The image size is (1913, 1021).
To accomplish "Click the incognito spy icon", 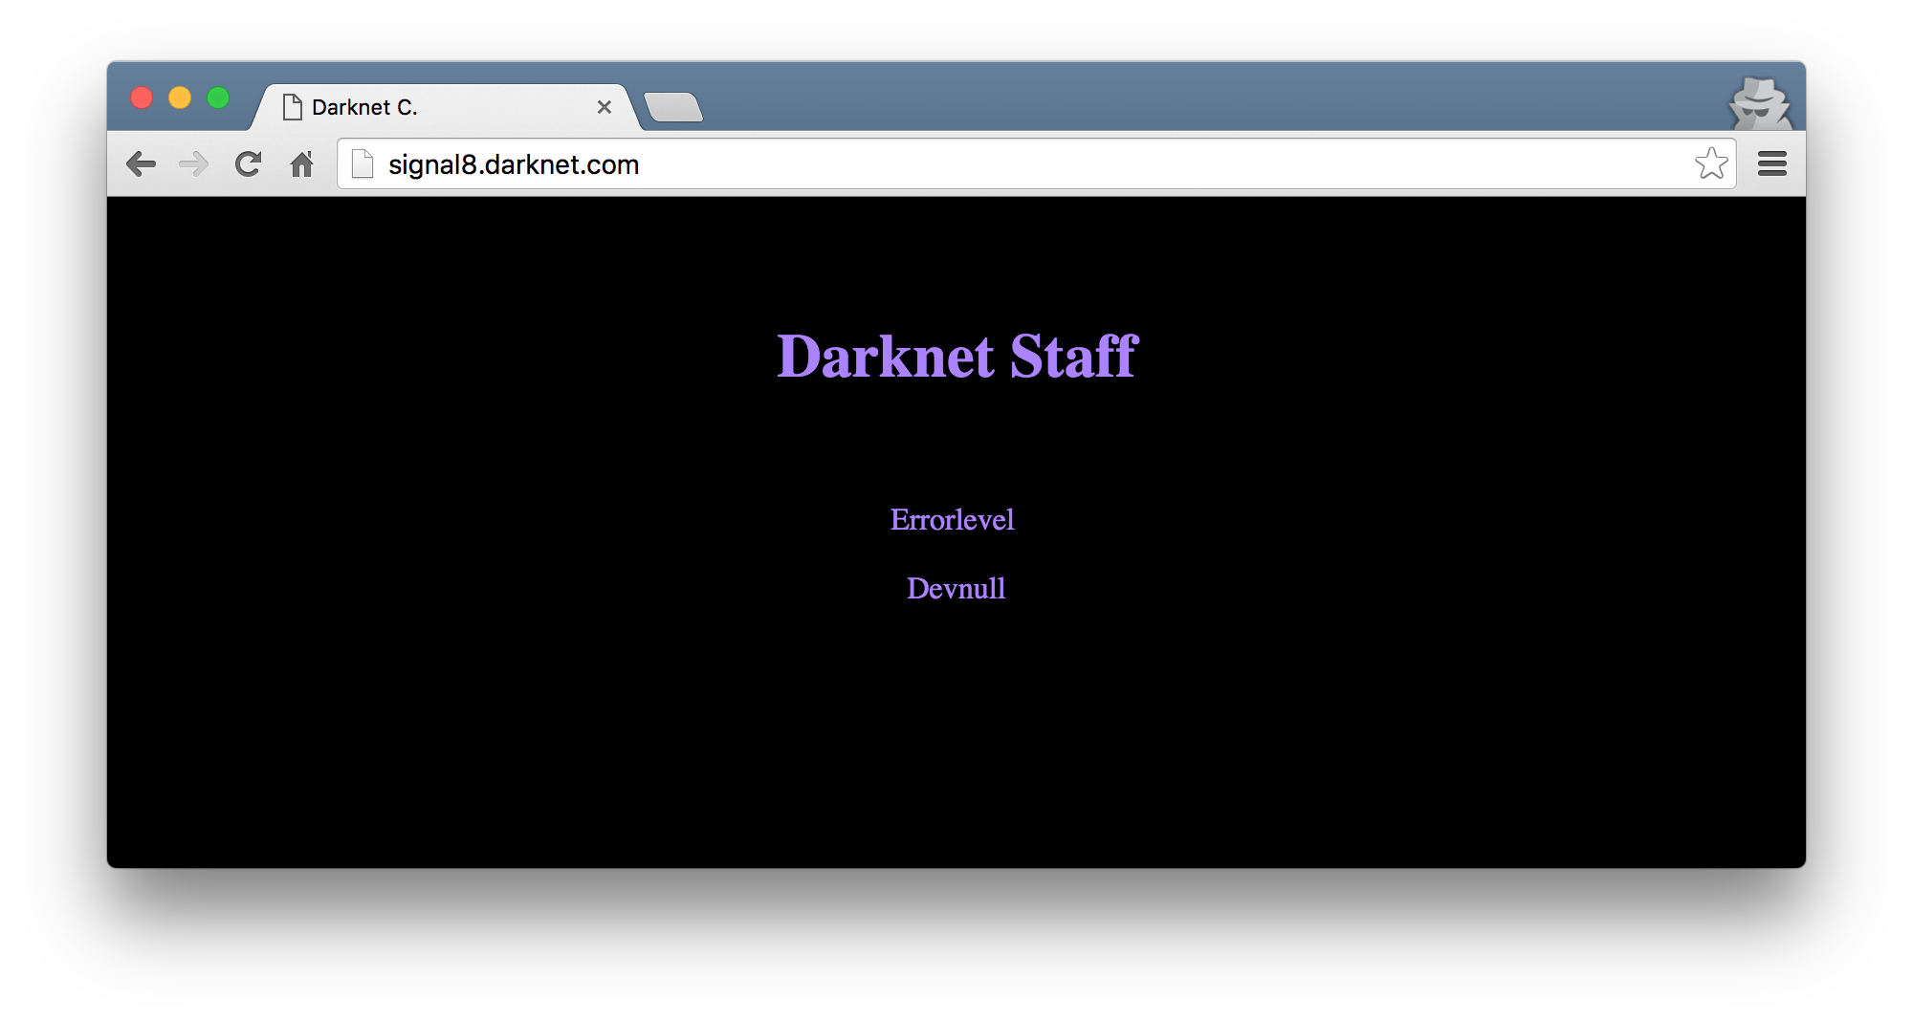I will point(1760,103).
